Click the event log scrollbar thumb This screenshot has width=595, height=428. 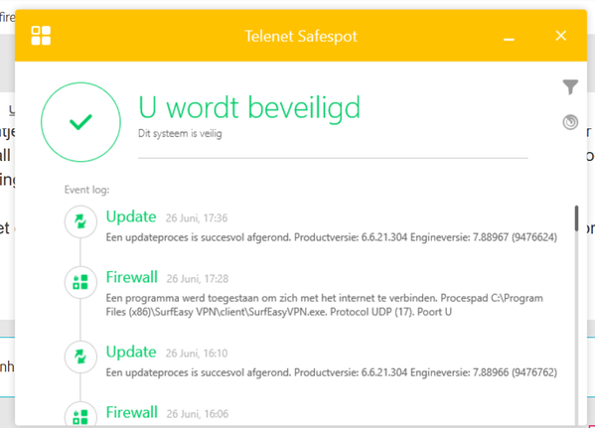click(576, 218)
